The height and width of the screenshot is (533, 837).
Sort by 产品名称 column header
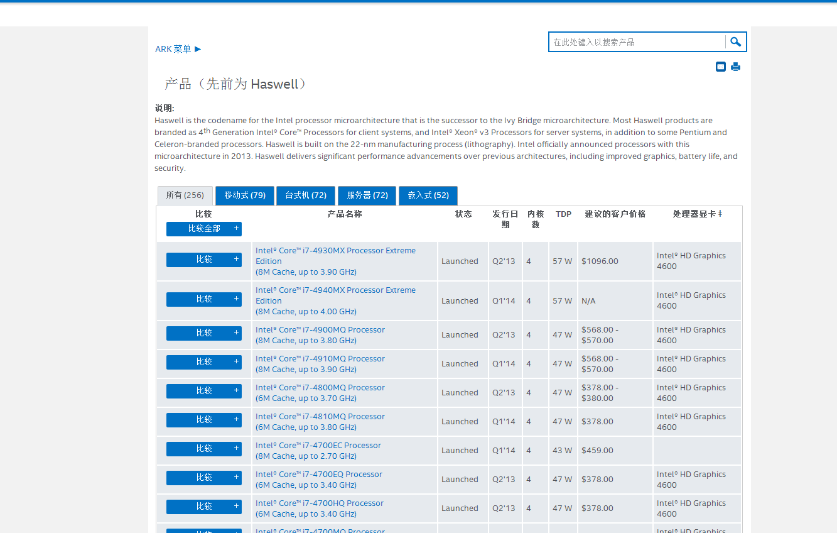coord(345,214)
